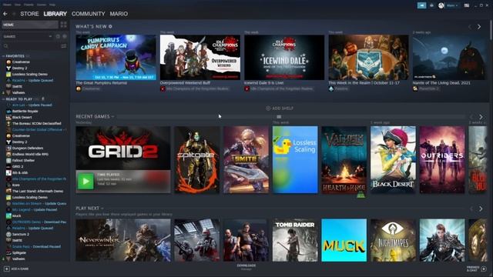Open the Steam menu in menu bar

tap(7, 5)
